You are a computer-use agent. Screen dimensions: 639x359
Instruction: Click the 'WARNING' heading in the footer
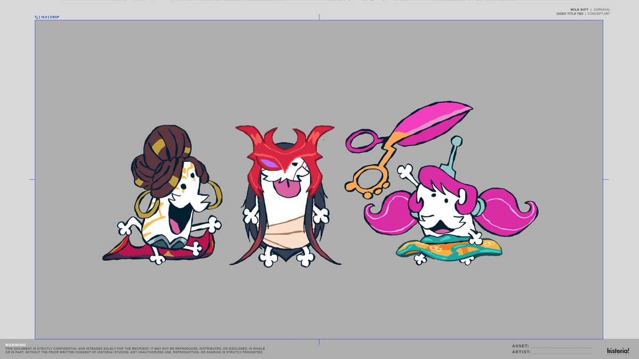pos(15,345)
